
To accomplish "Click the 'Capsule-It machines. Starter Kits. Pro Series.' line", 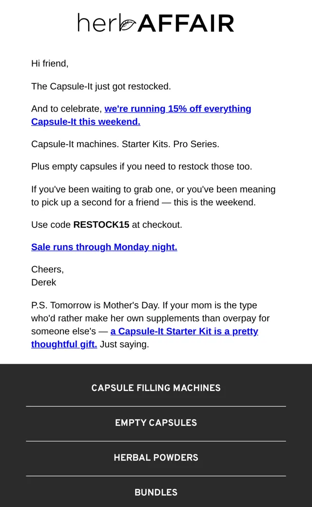I will [x=125, y=144].
